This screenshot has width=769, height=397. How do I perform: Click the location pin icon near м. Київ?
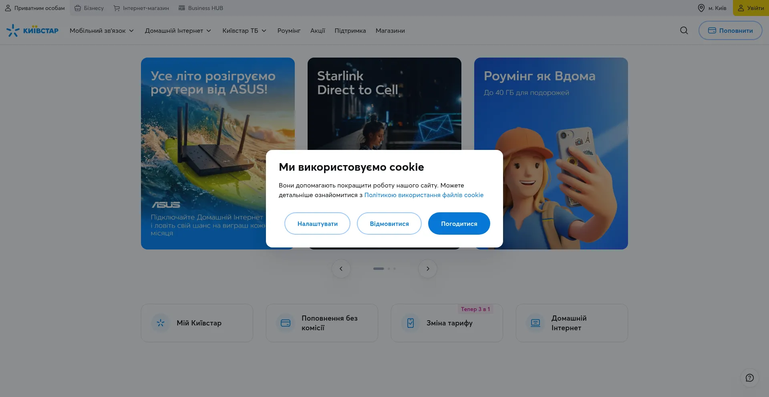point(701,8)
